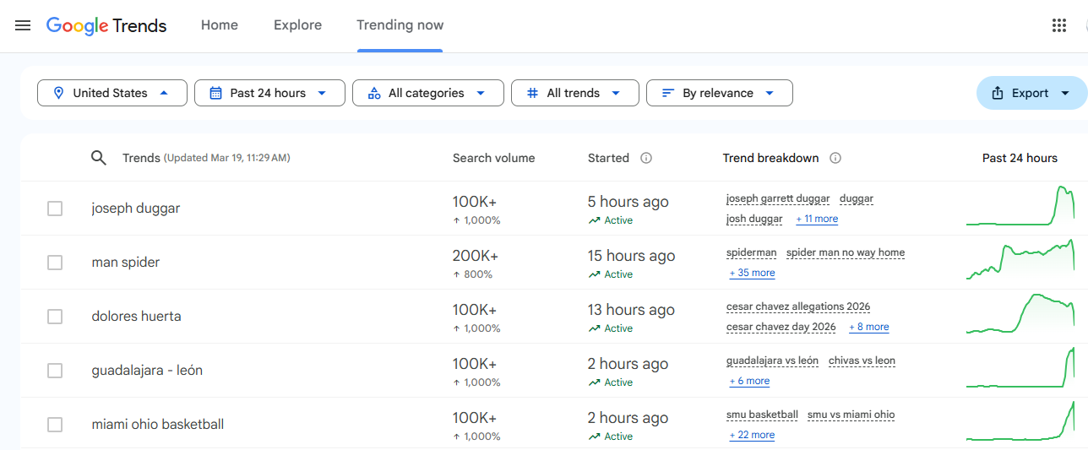Click the Active trend icon for man spider

[x=594, y=274]
